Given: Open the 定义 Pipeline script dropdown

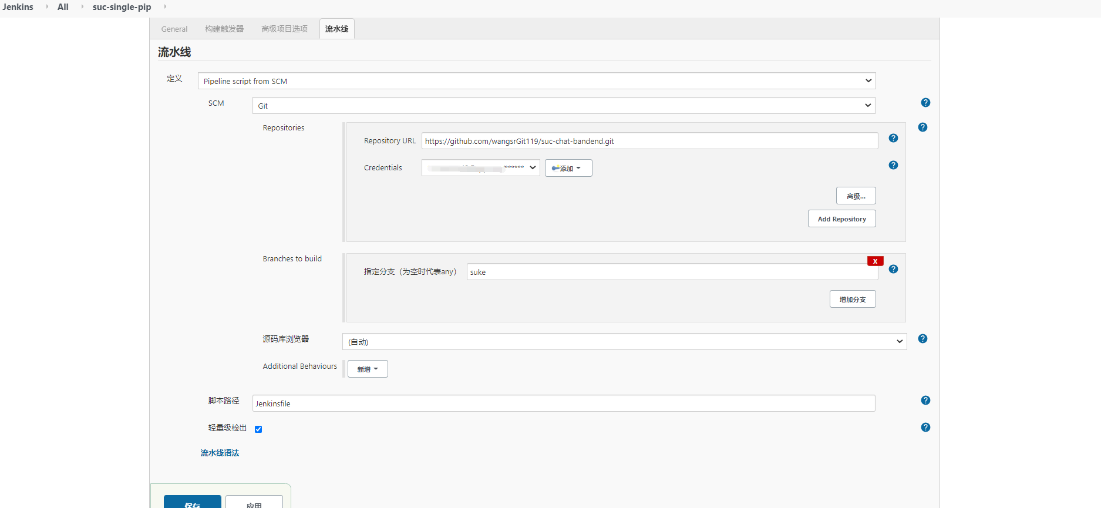Looking at the screenshot, I should pyautogui.click(x=536, y=81).
